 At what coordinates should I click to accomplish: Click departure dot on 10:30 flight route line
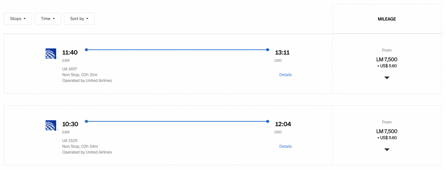86,121
